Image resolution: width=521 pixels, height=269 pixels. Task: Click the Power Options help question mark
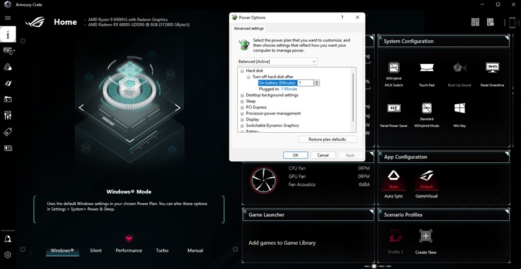[x=343, y=18]
